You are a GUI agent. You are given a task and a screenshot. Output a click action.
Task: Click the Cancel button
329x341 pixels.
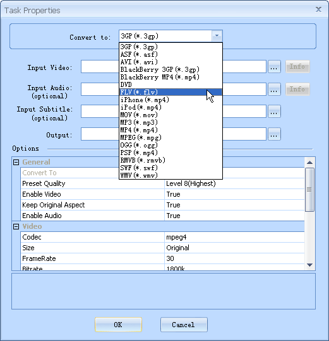[184, 325]
